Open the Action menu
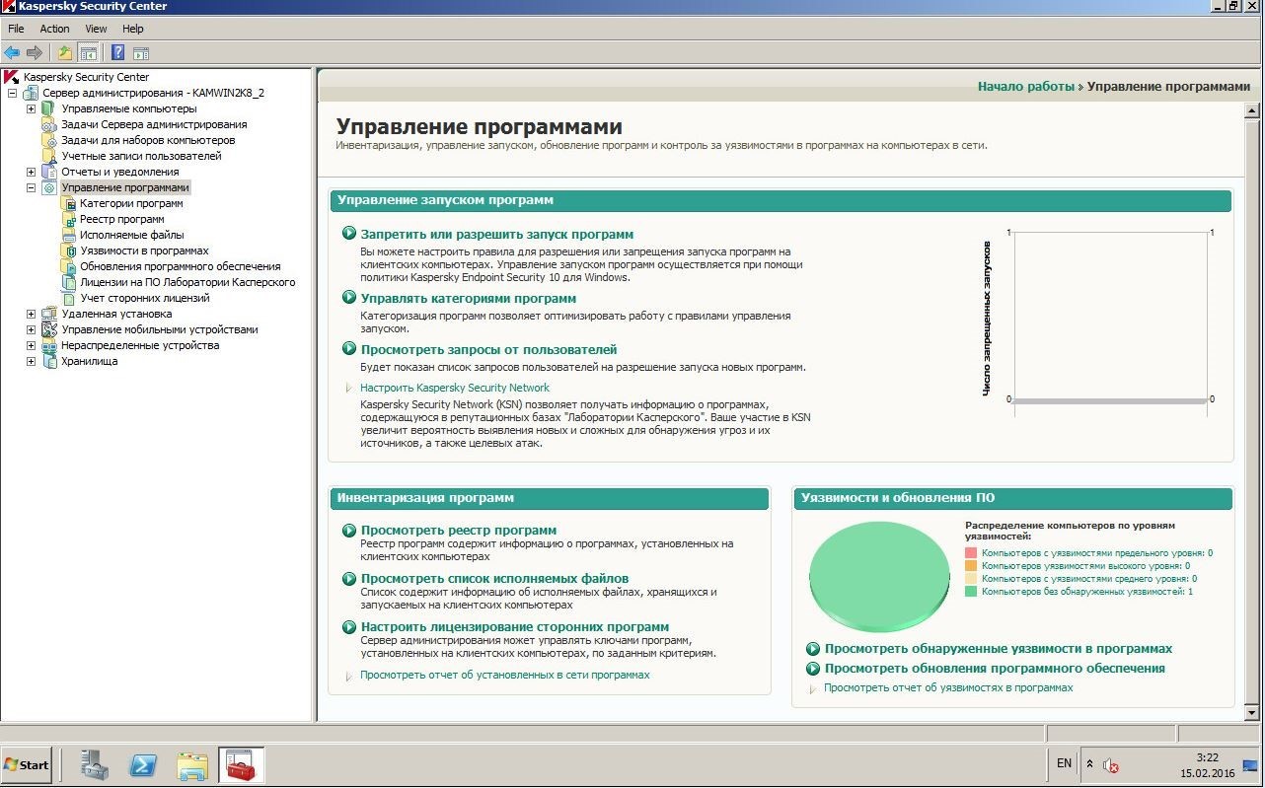The image size is (1265, 788). [x=54, y=29]
